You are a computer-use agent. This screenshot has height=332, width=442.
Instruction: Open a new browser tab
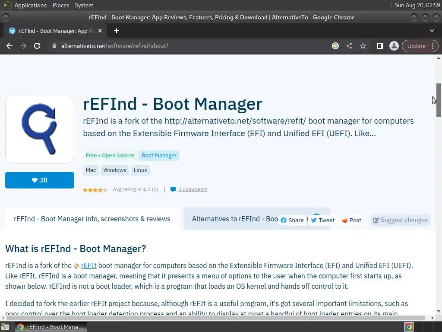tap(117, 31)
